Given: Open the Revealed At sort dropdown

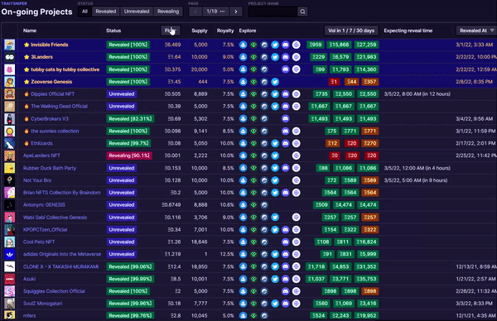Looking at the screenshot, I should pos(477,31).
